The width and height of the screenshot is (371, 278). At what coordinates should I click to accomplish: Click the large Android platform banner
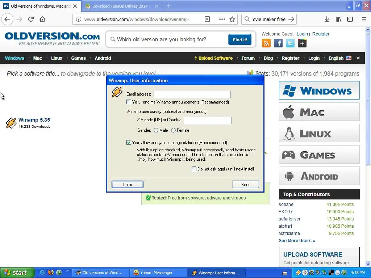pyautogui.click(x=319, y=176)
